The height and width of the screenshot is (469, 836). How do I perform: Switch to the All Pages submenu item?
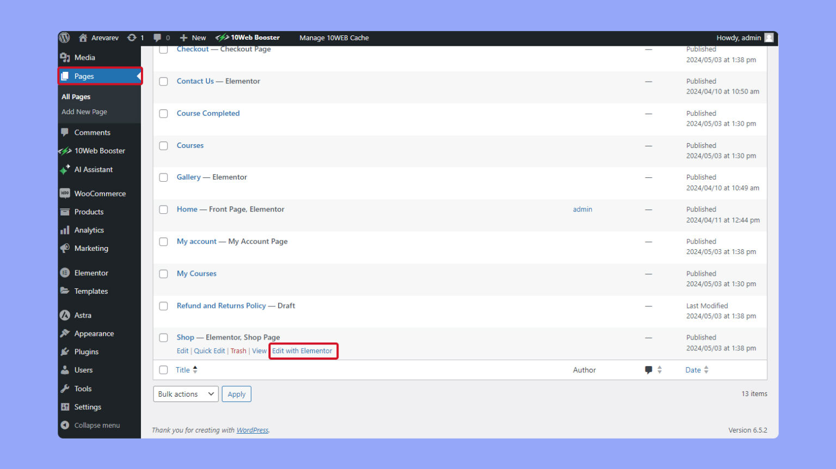(x=76, y=96)
